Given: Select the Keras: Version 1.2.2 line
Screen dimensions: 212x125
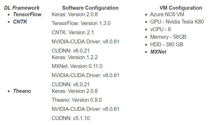Looking at the screenshot, I should (75, 57).
